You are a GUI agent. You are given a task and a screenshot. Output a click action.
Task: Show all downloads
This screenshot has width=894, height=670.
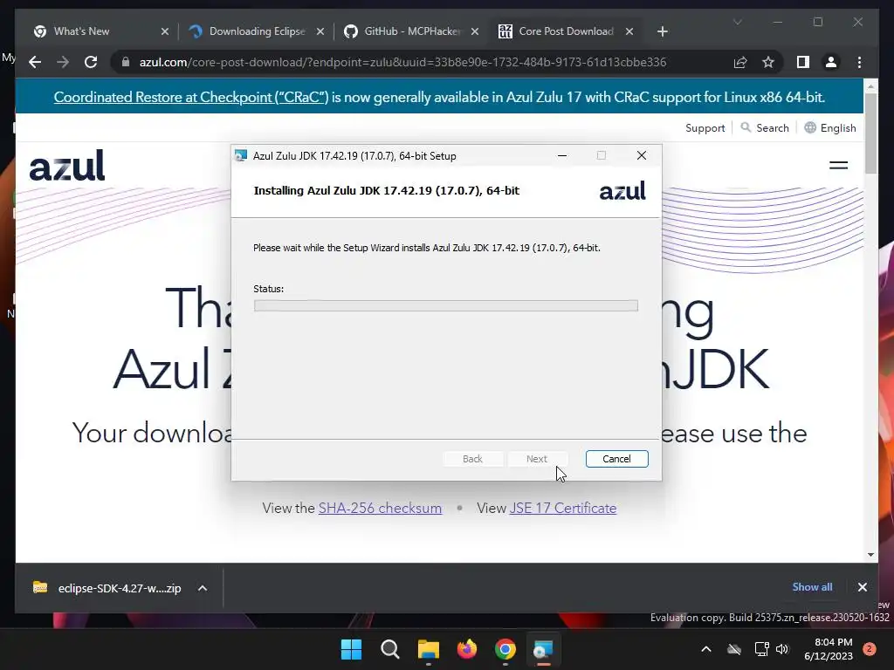[x=812, y=587]
